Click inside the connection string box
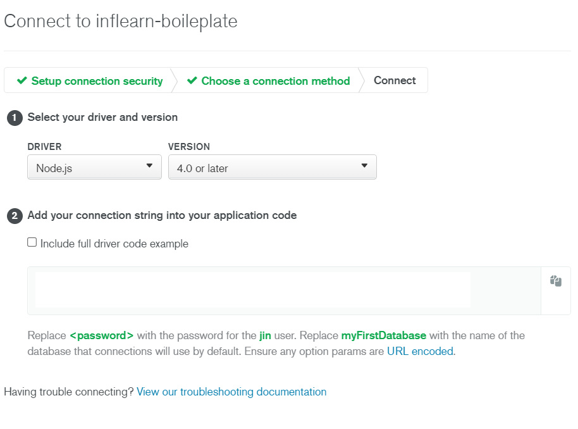The height and width of the screenshot is (429, 578). coord(253,290)
